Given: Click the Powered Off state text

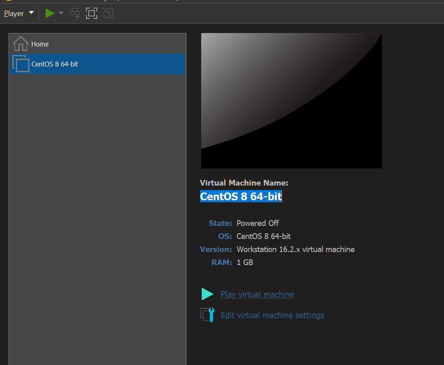Looking at the screenshot, I should tap(258, 223).
